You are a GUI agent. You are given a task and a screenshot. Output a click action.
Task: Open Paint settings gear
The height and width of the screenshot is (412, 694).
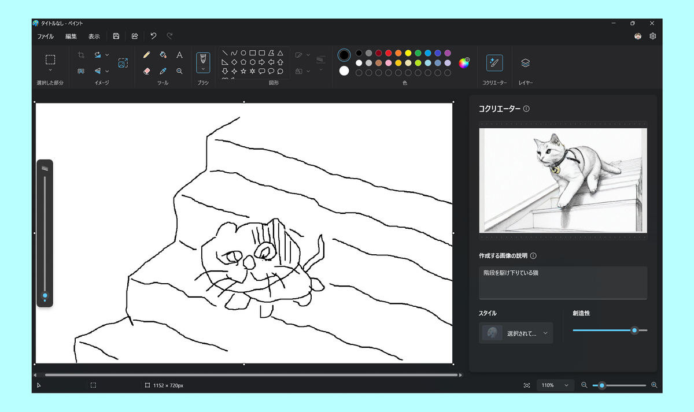[x=653, y=36]
